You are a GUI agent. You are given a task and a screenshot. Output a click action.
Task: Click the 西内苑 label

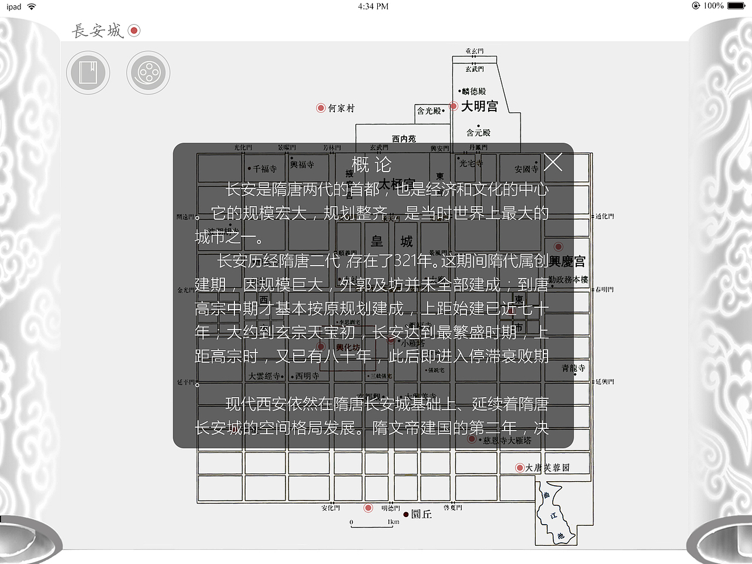click(404, 139)
